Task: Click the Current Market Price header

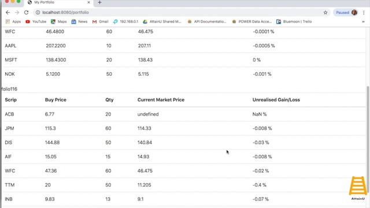Action: (161, 100)
